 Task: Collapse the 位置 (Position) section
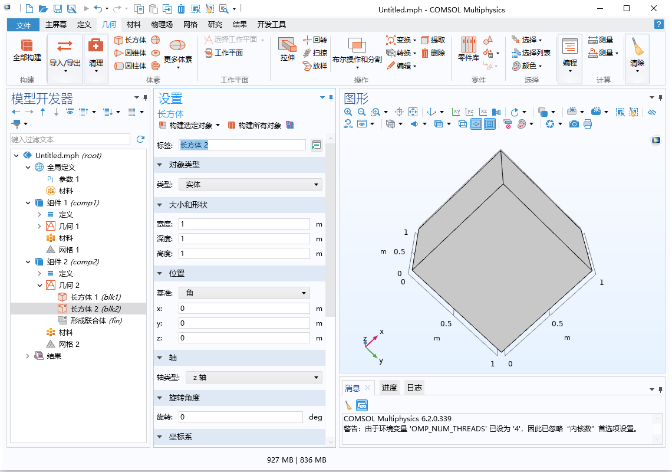pos(160,273)
